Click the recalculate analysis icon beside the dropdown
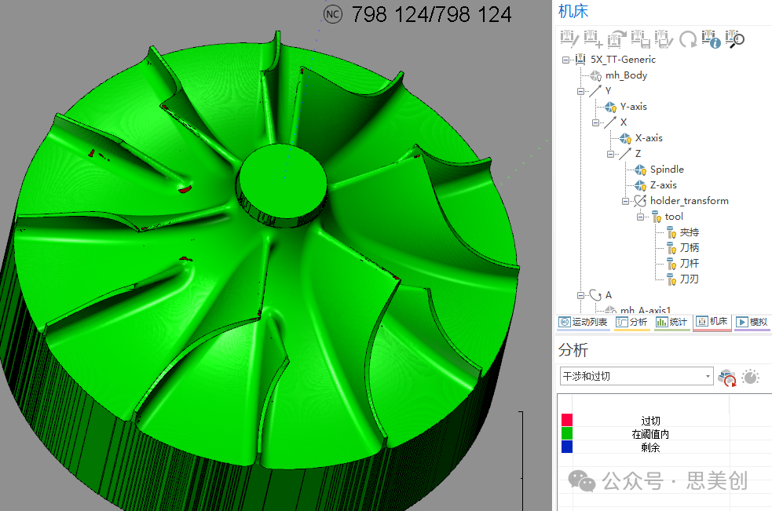 [x=727, y=378]
